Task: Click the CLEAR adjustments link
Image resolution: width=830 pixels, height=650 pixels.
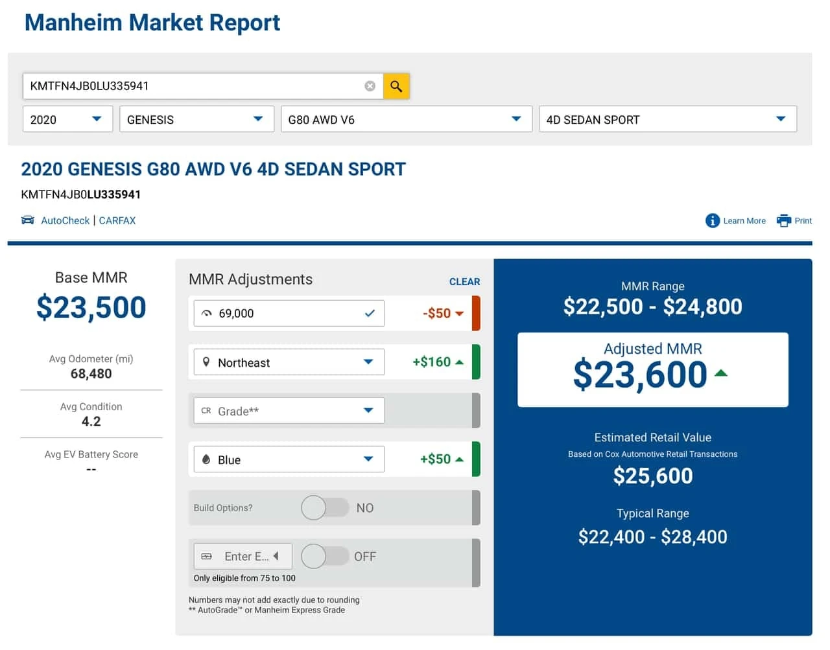Action: [465, 282]
